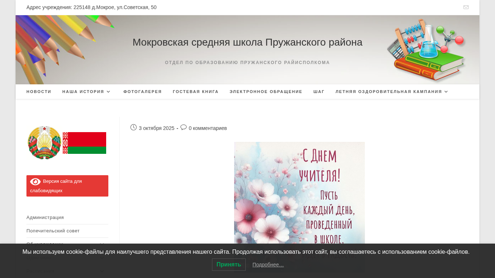Image resolution: width=495 pixels, height=278 pixels.
Task: Accept cookies with the Принять button
Action: [x=229, y=265]
